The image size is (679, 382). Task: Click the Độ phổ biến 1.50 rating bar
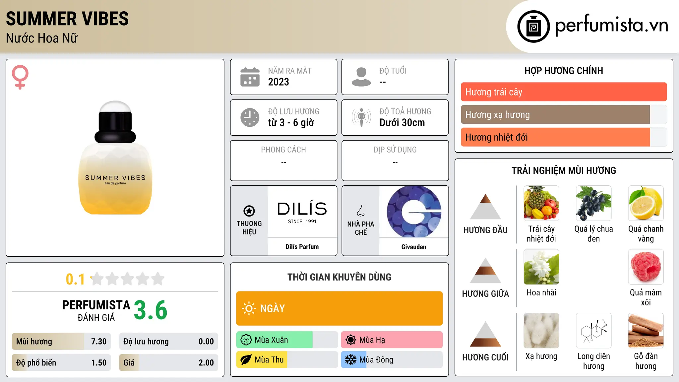pyautogui.click(x=61, y=363)
